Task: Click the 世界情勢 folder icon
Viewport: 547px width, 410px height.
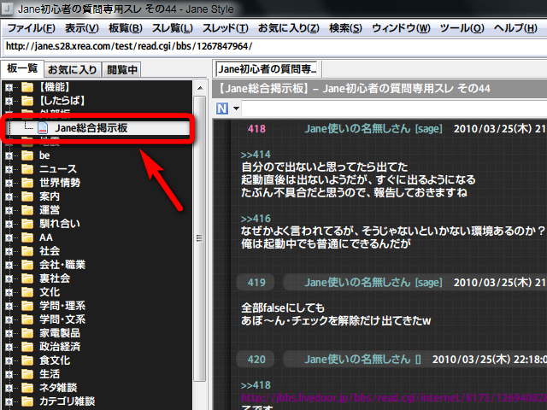Action: (27, 182)
